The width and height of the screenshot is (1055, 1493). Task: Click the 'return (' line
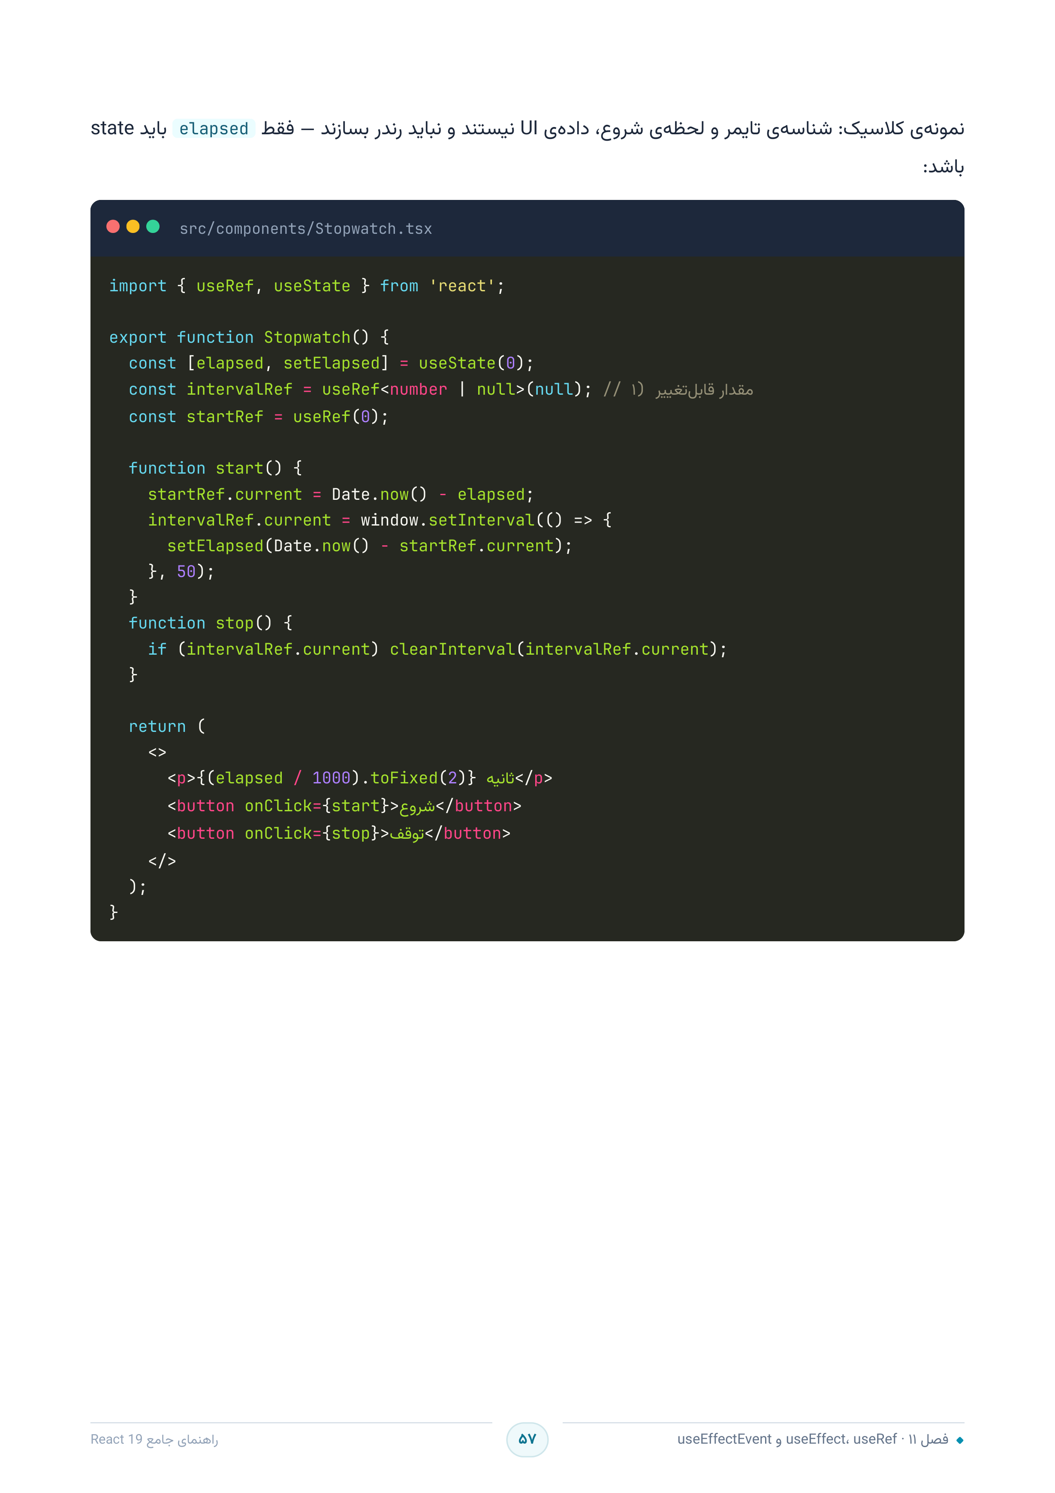(167, 726)
